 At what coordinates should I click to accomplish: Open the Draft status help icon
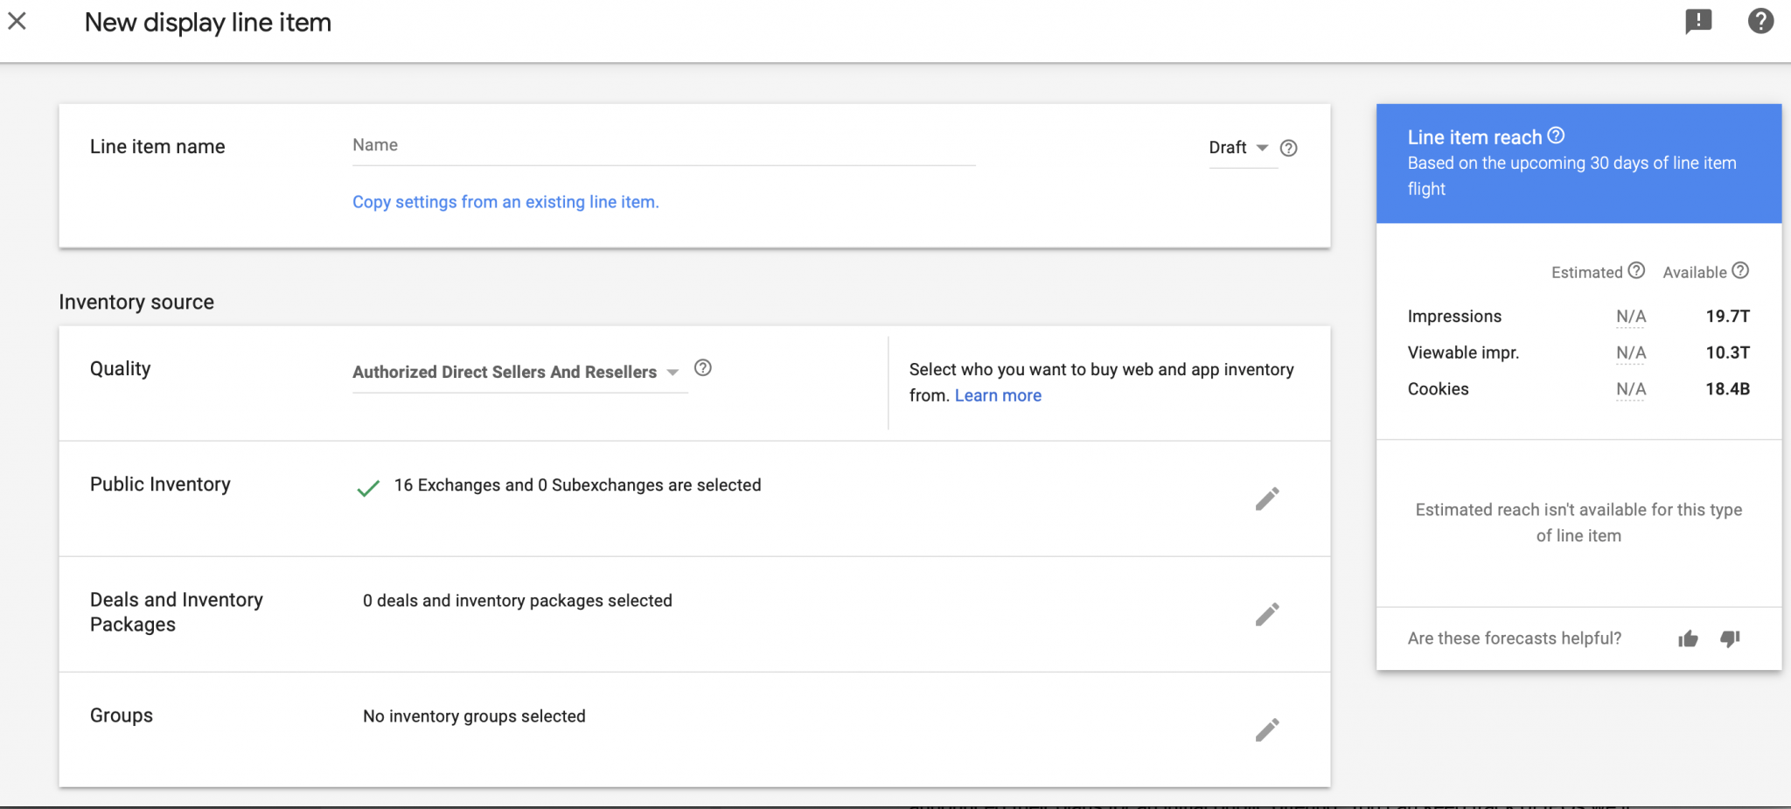[1288, 148]
